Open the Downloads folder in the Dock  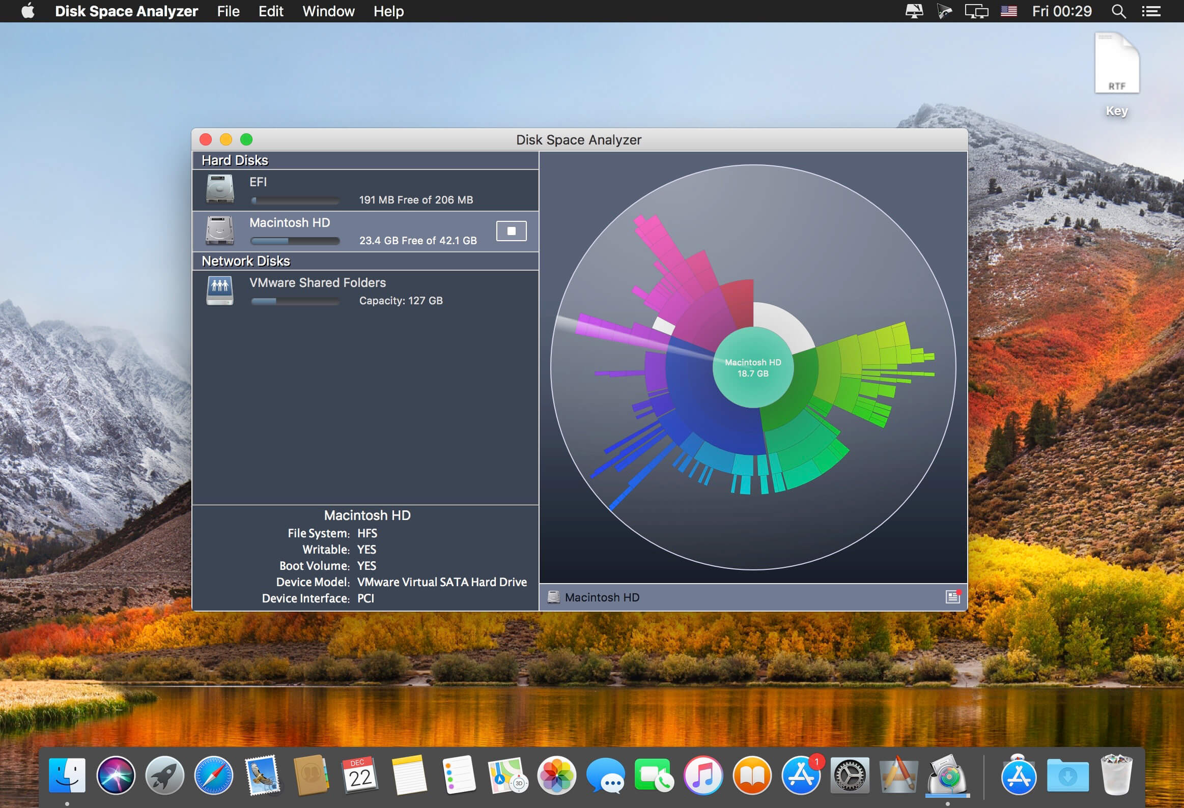click(x=1067, y=775)
